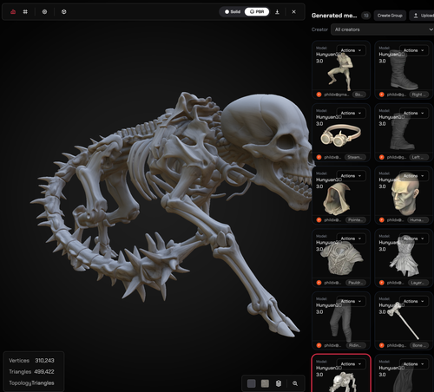Open Actions dropdown on the Left boot card
This screenshot has width=434, height=392.
414,113
